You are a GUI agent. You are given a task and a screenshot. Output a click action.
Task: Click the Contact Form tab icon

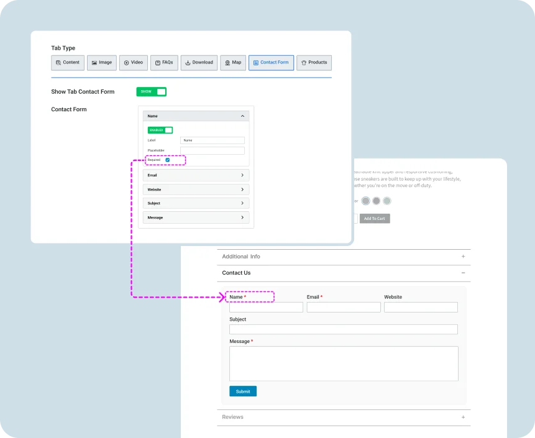coord(256,62)
